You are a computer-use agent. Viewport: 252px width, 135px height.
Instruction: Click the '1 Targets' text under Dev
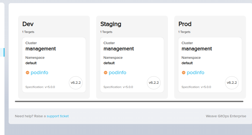[28, 32]
